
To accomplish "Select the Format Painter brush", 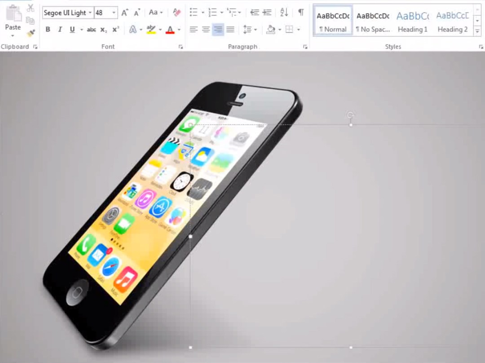I will pos(31,33).
